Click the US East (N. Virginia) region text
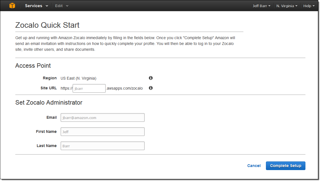 (x=78, y=78)
